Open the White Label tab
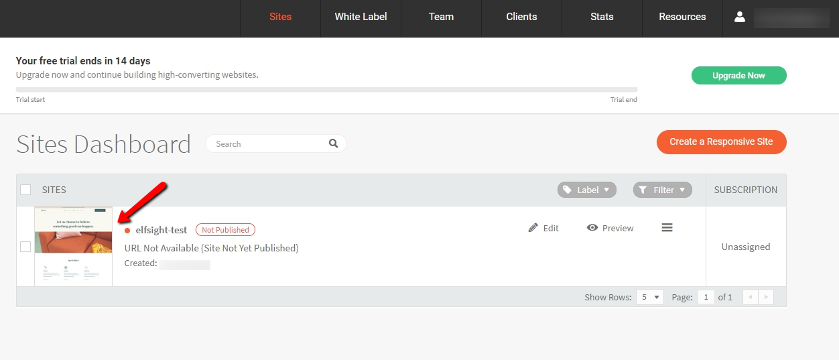 pyautogui.click(x=361, y=17)
